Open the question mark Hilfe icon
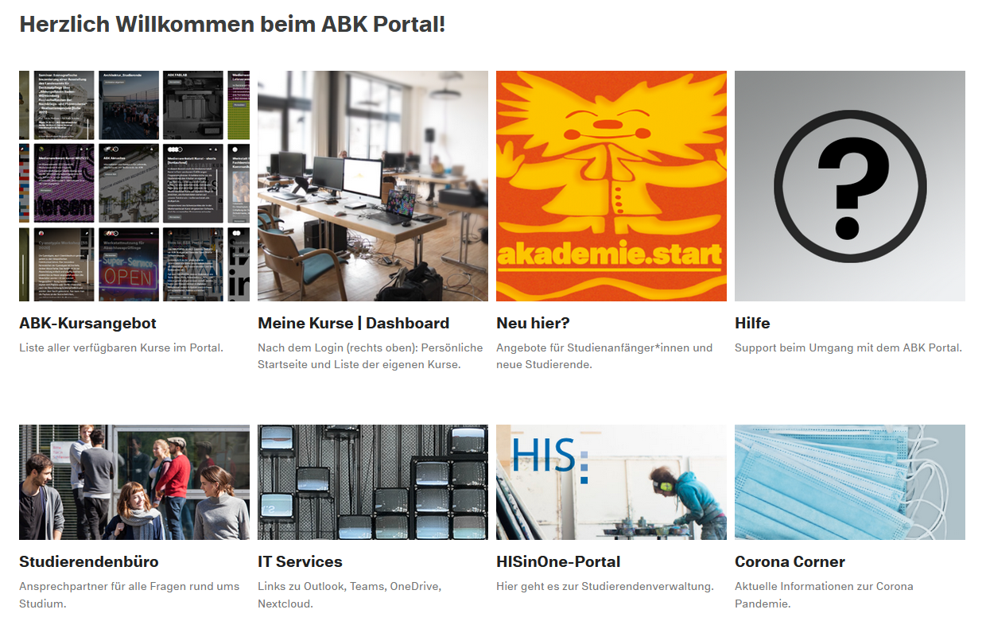The image size is (986, 625). coord(850,186)
